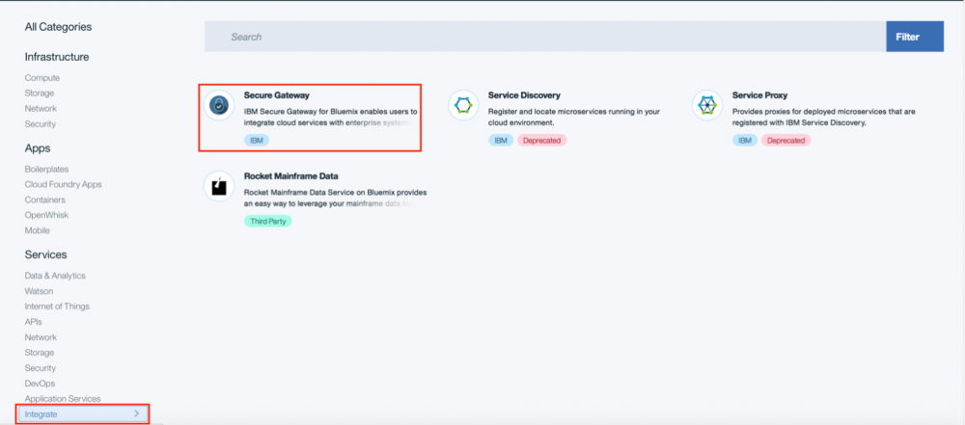Select the APIs services category

pyautogui.click(x=33, y=322)
